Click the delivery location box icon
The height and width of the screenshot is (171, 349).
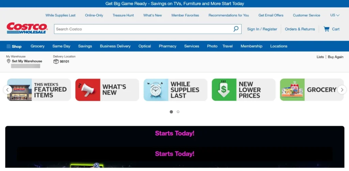[x=56, y=62]
